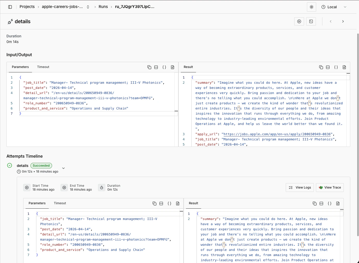Go to the next step arrow
The height and width of the screenshot is (263, 359).
pyautogui.click(x=343, y=21)
